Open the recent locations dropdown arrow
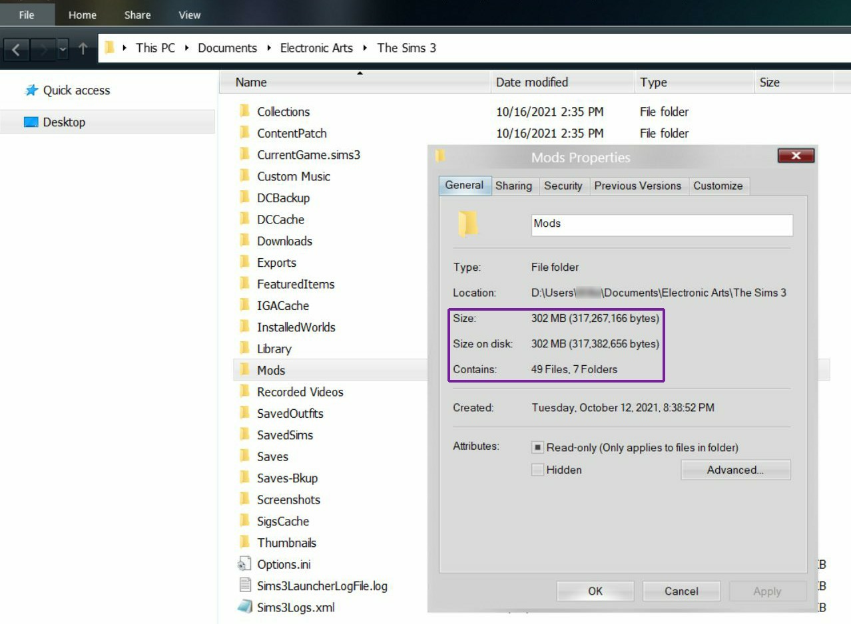Screen dimensions: 851x624 click(x=63, y=49)
